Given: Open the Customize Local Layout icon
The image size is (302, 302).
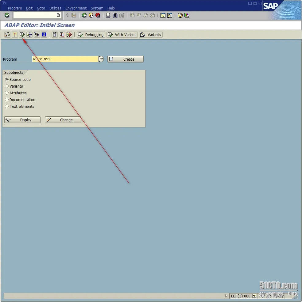Looking at the screenshot, I should click(187, 15).
